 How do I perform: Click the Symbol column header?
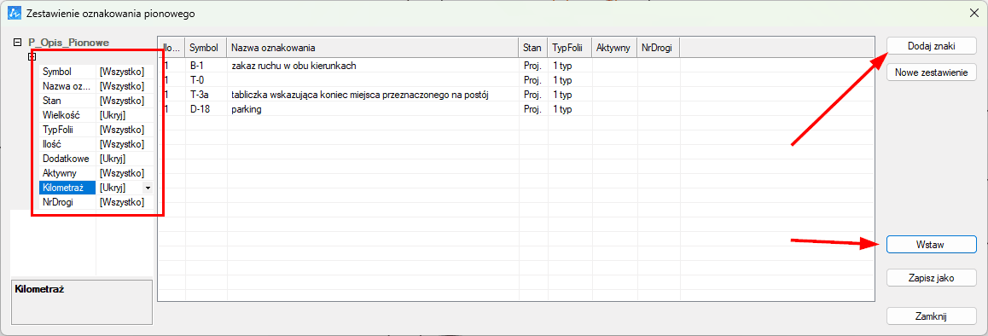pyautogui.click(x=206, y=48)
